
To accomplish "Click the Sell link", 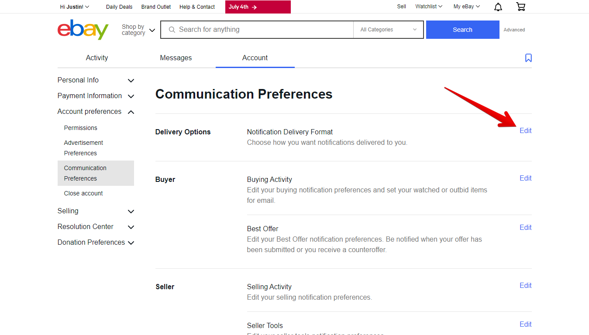I will [x=402, y=7].
